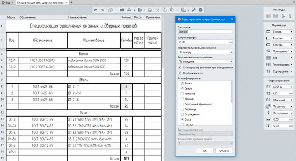
Task: Click the 3D model cube icon
Action: pyautogui.click(x=111, y=10)
